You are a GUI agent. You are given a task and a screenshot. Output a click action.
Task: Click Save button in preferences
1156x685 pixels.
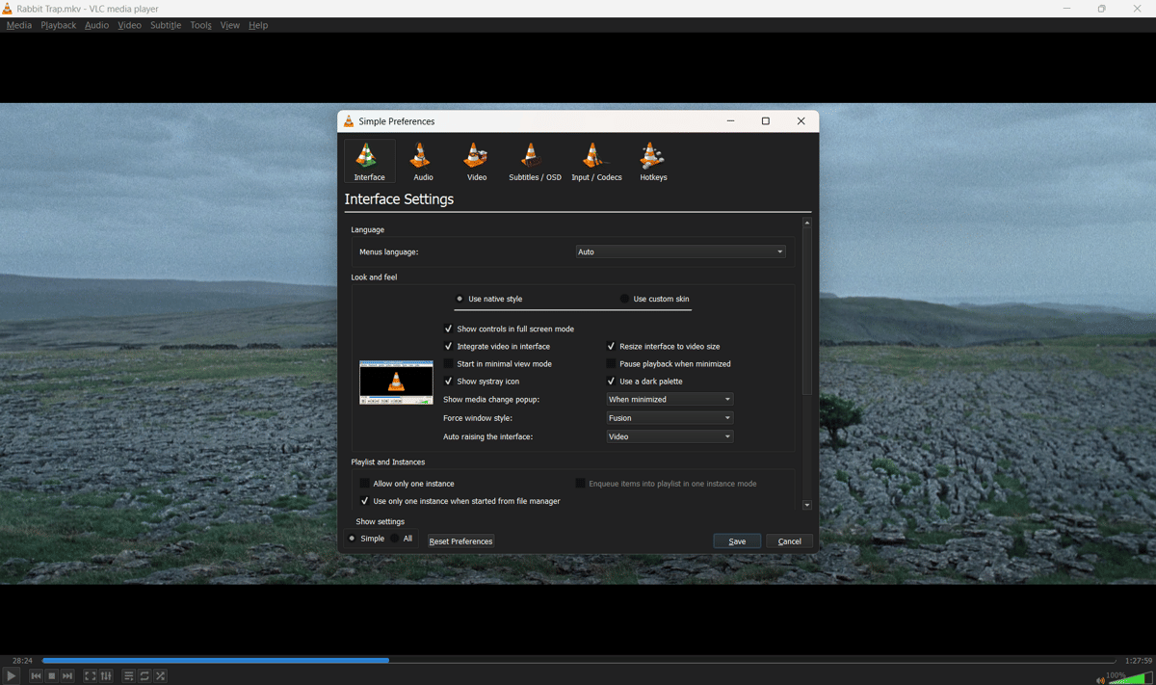(x=737, y=541)
